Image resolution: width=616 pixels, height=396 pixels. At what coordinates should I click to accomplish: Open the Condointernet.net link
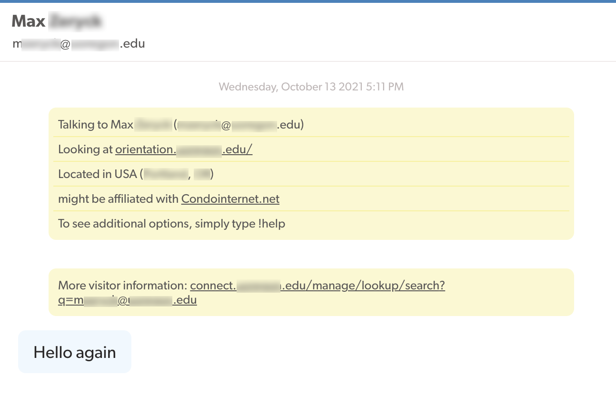pos(230,198)
